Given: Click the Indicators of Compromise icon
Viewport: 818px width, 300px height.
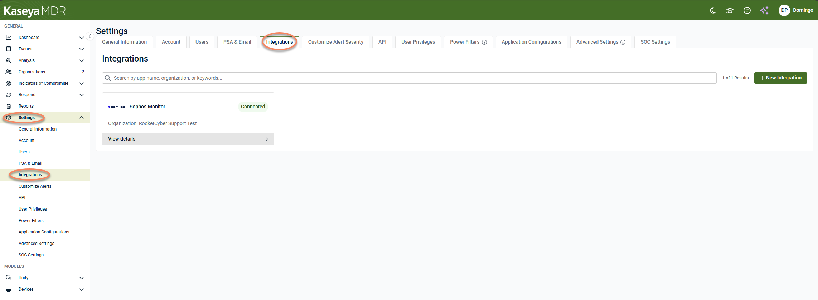Looking at the screenshot, I should [x=9, y=83].
